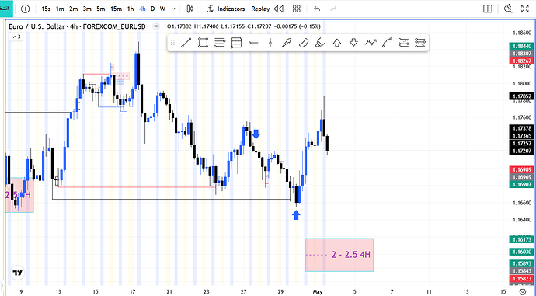Select the Arrow Down mark tool

[353, 43]
